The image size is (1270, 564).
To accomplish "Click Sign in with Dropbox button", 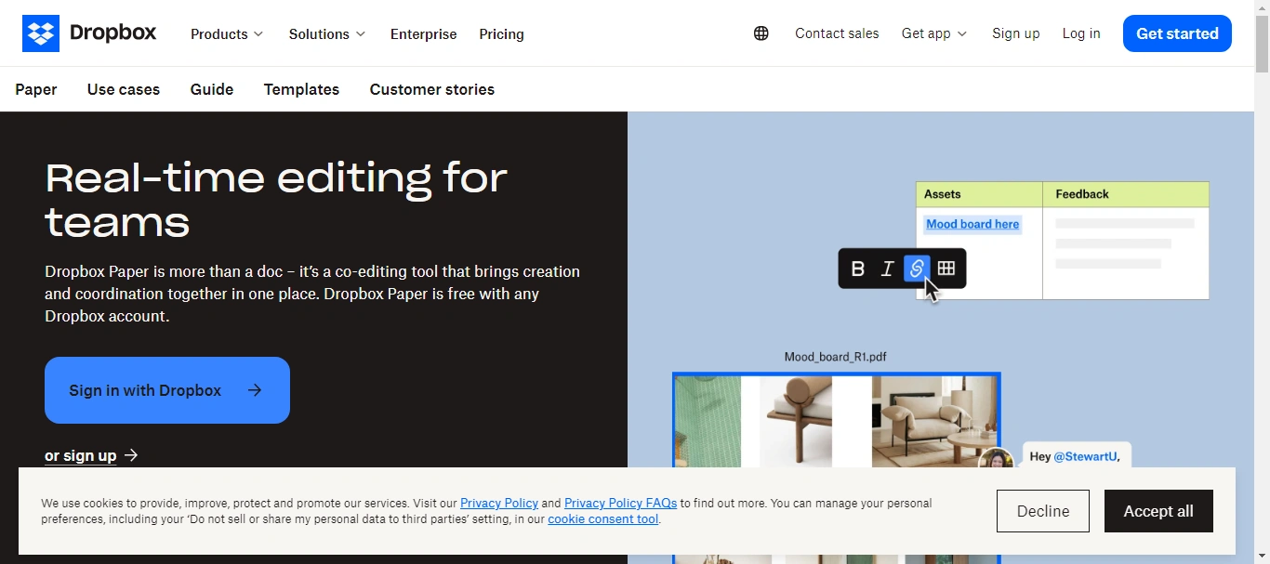I will tap(167, 390).
